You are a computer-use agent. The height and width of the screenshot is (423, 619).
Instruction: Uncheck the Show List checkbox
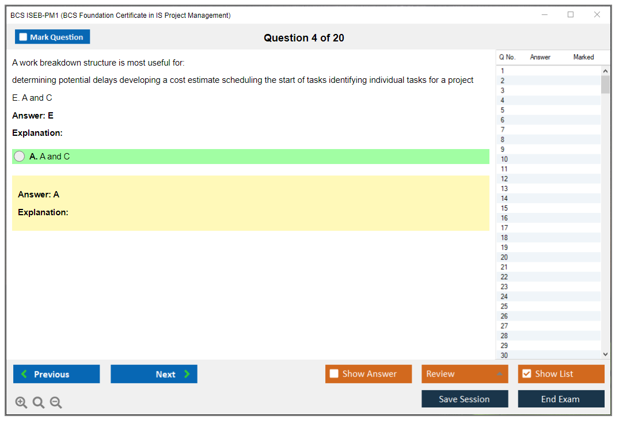pos(526,374)
